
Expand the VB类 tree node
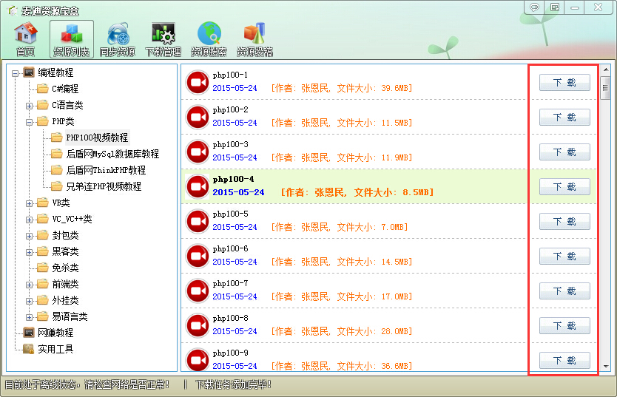tap(29, 203)
